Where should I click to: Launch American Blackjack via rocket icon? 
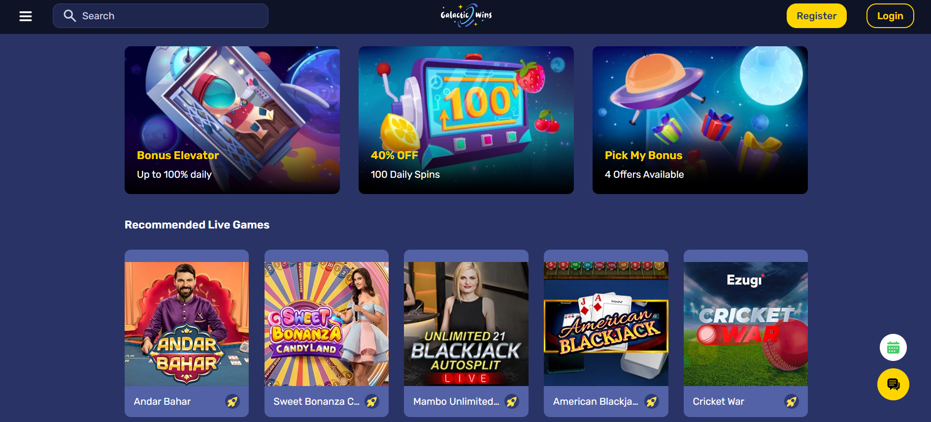[652, 401]
